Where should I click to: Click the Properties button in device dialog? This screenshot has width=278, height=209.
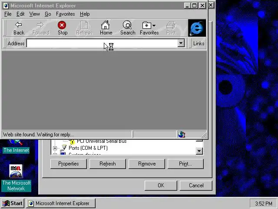69,164
